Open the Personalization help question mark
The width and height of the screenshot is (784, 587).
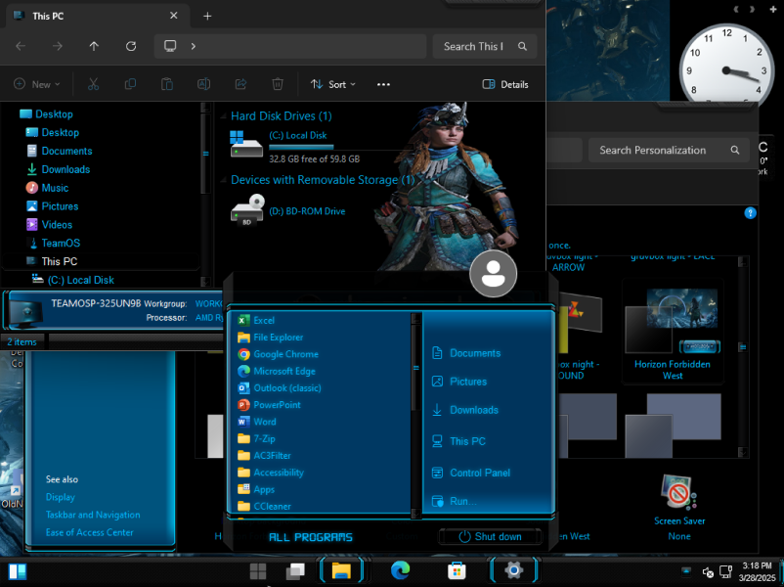[x=750, y=213]
